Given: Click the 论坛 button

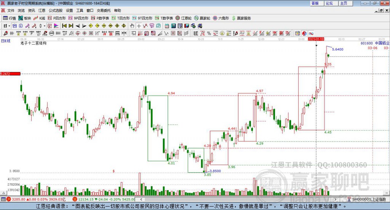Looking at the screenshot, I should (331, 3).
